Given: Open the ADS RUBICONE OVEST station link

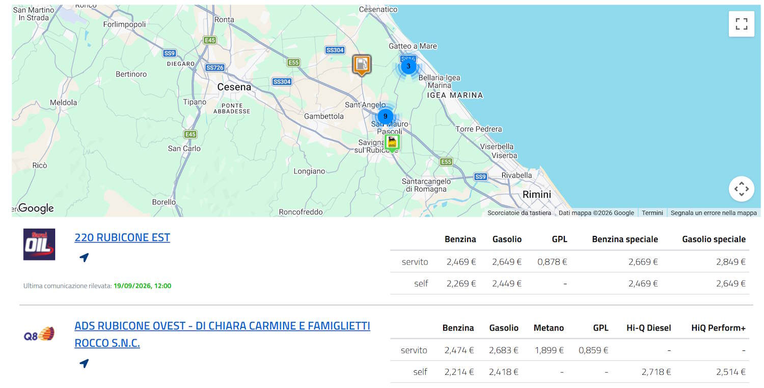Looking at the screenshot, I should (222, 334).
